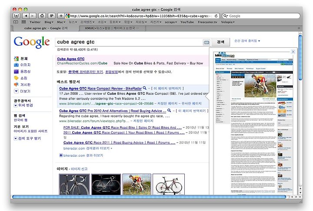This screenshot has width=313, height=211.
Task: Open the 환경설정 link
Action: (112, 72)
